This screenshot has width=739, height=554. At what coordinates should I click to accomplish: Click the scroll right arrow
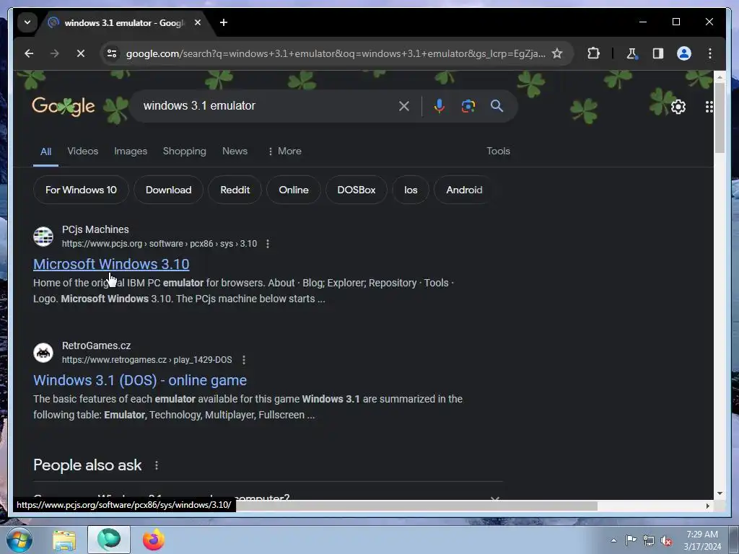[x=708, y=506]
